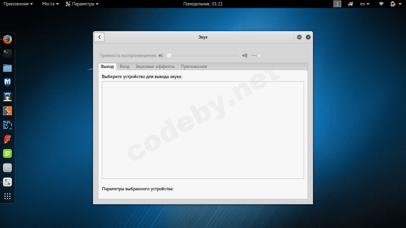Click the screen recorder camera icon
406x228 pixels.
pos(351,4)
